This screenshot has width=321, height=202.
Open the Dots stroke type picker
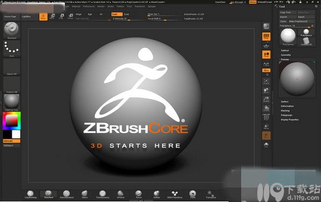[12, 49]
